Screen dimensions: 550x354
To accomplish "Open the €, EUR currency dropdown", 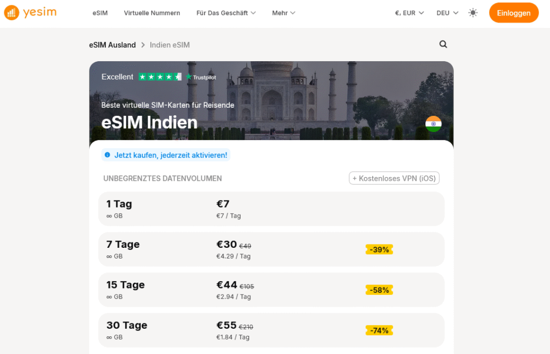I will pos(409,12).
